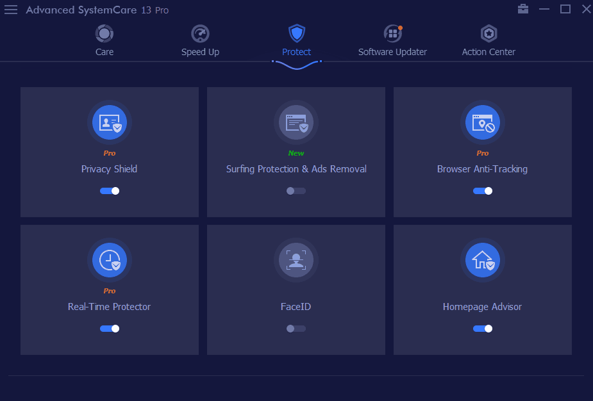Click the Pro badge above Browser Anti-Tracking
This screenshot has width=593, height=401.
coord(483,153)
